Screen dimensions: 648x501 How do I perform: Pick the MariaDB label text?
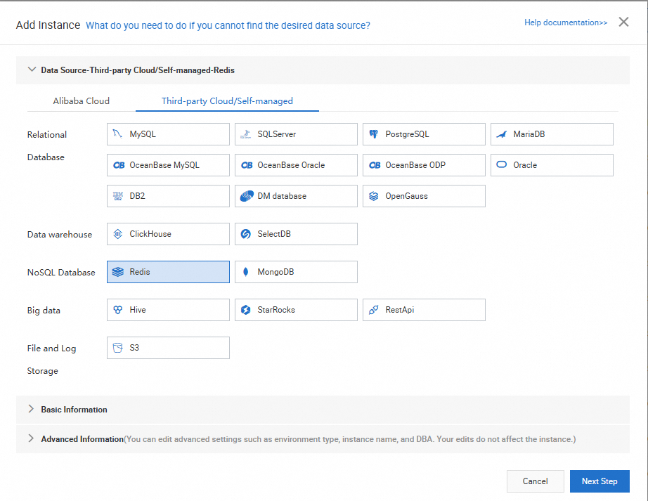529,134
